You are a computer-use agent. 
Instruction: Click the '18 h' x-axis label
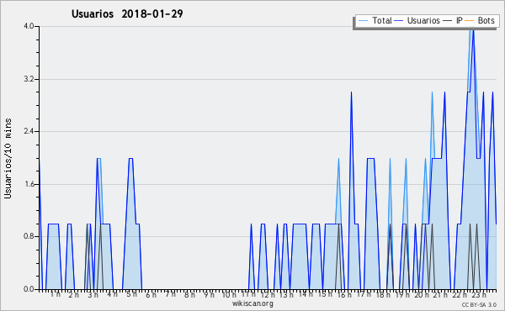383,294
